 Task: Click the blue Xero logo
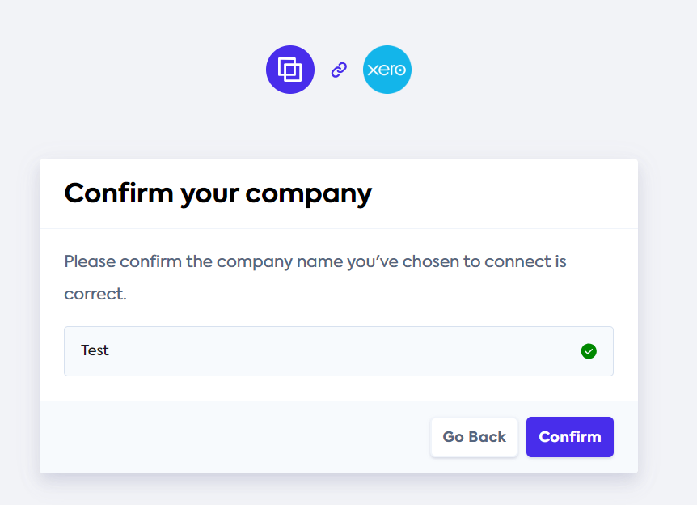387,70
